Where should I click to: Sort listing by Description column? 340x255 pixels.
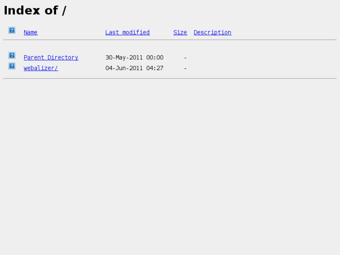click(x=212, y=32)
